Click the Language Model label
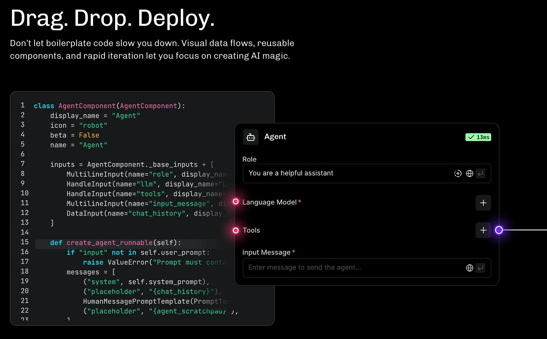Viewport: 547px width, 339px height. (x=270, y=202)
